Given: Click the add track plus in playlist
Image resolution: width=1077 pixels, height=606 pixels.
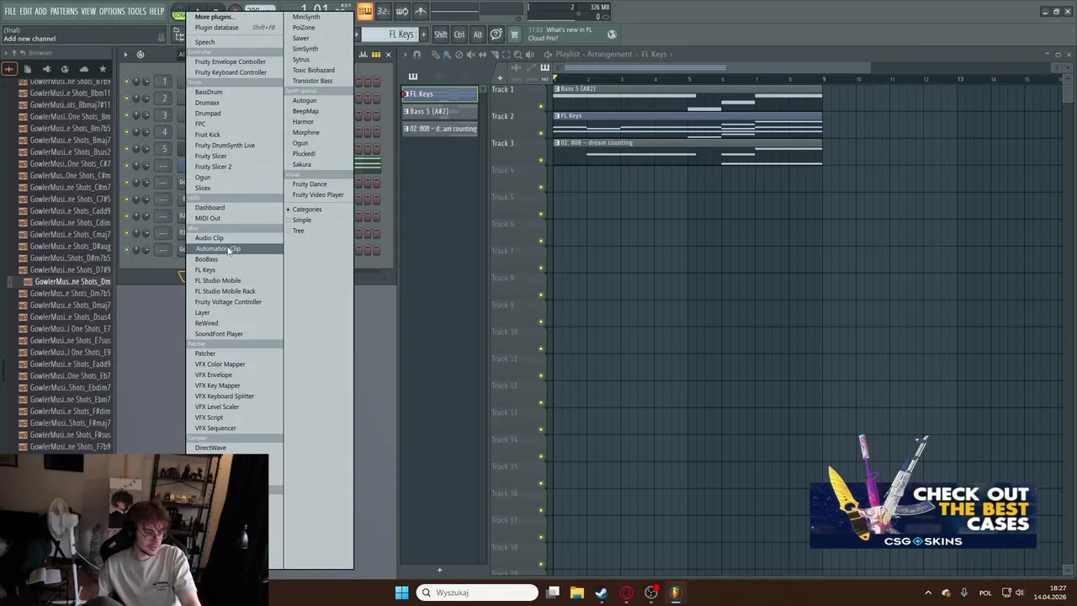Looking at the screenshot, I should (500, 78).
